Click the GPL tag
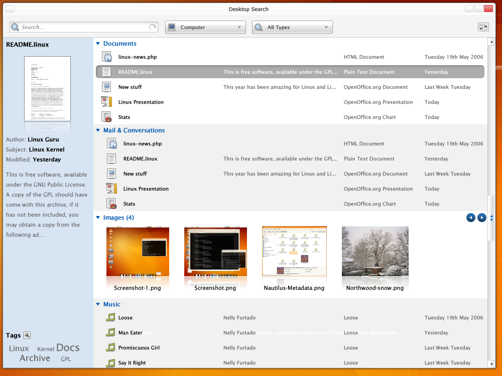502x376 pixels. coord(66,359)
